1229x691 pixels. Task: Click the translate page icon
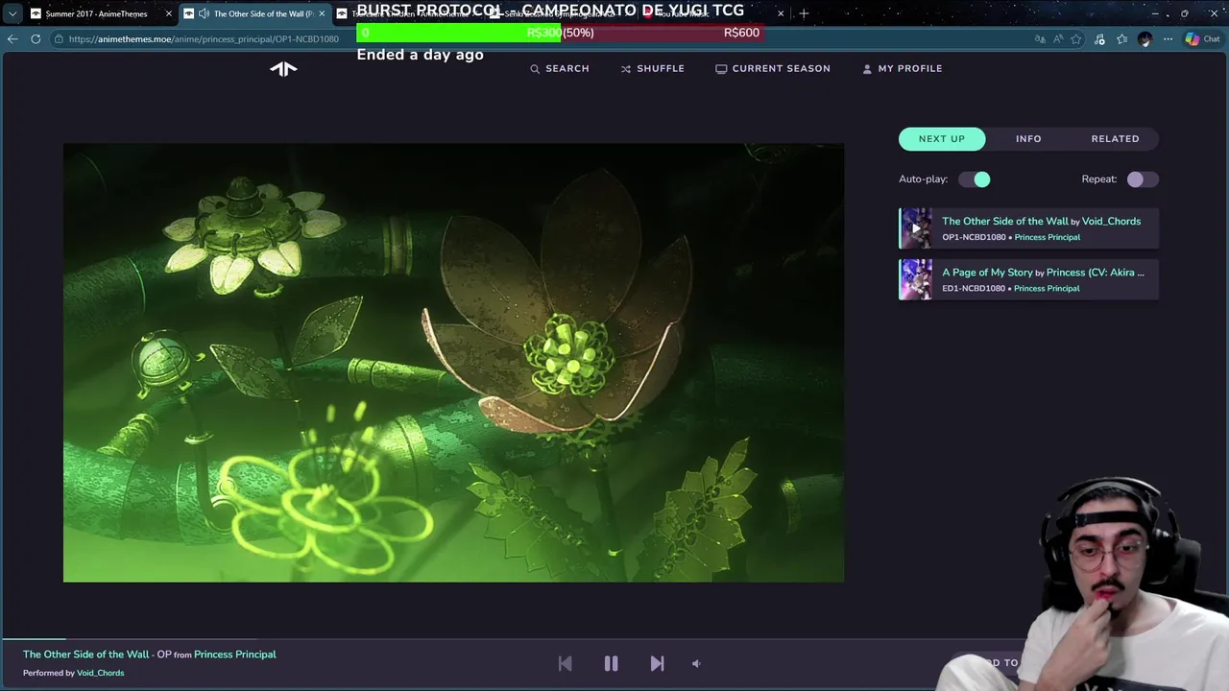[1040, 39]
